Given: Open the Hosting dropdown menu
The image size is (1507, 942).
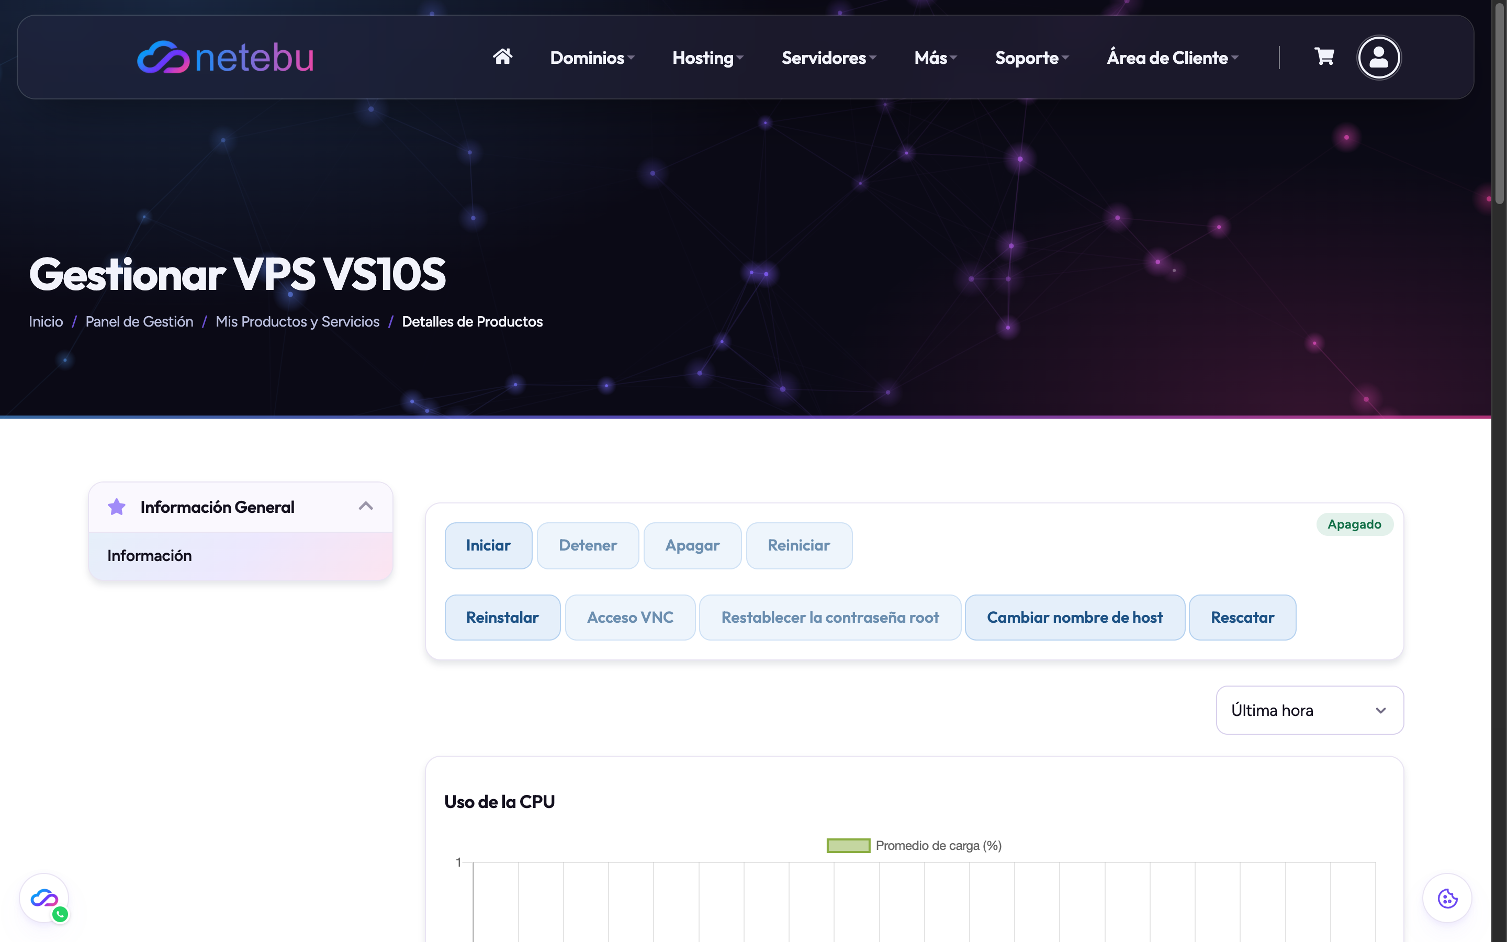Looking at the screenshot, I should [708, 58].
